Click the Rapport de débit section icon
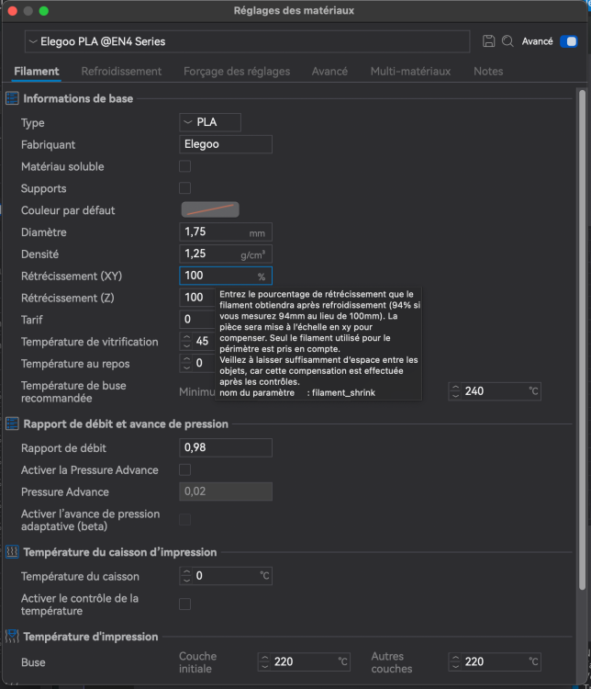 (13, 424)
